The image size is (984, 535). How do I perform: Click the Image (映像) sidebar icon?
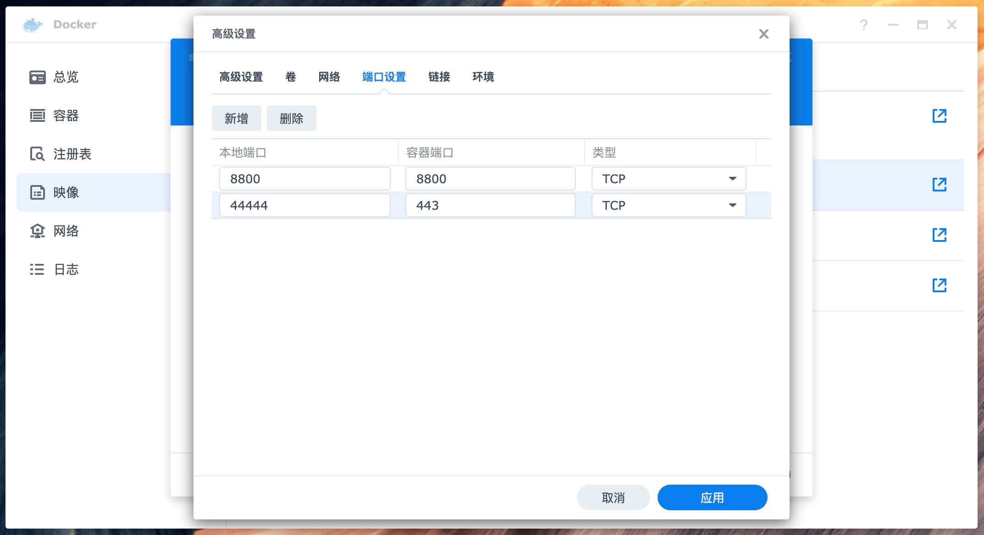coord(37,192)
